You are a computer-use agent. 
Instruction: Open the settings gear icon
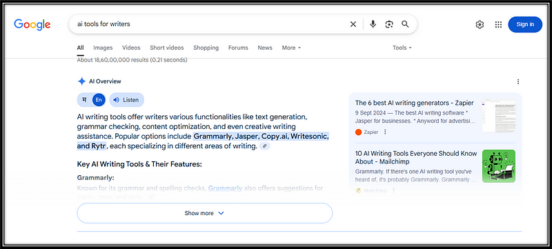coord(480,25)
